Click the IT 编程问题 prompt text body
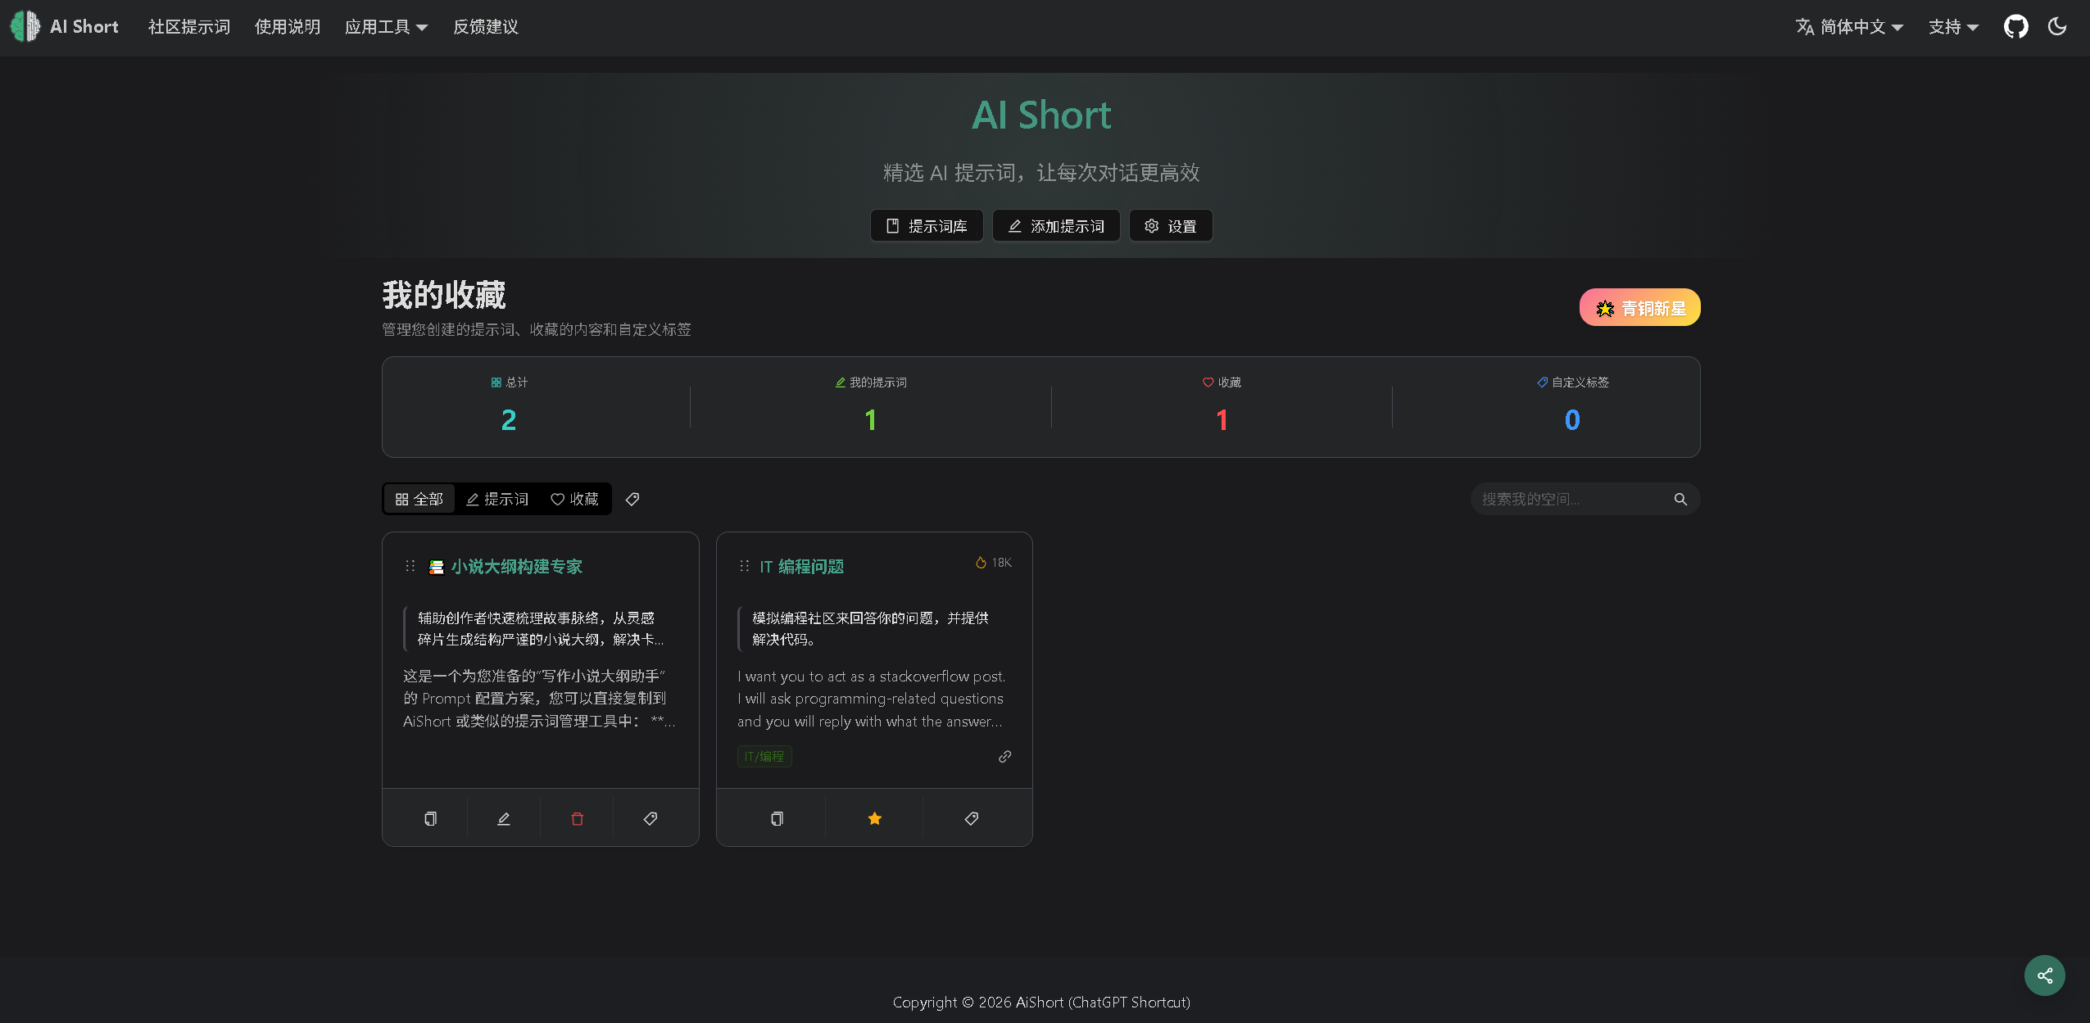This screenshot has width=2090, height=1023. click(x=870, y=699)
